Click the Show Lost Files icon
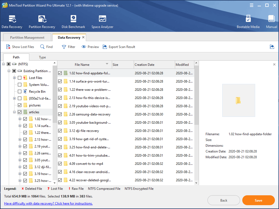The image size is (279, 209). pyautogui.click(x=8, y=47)
